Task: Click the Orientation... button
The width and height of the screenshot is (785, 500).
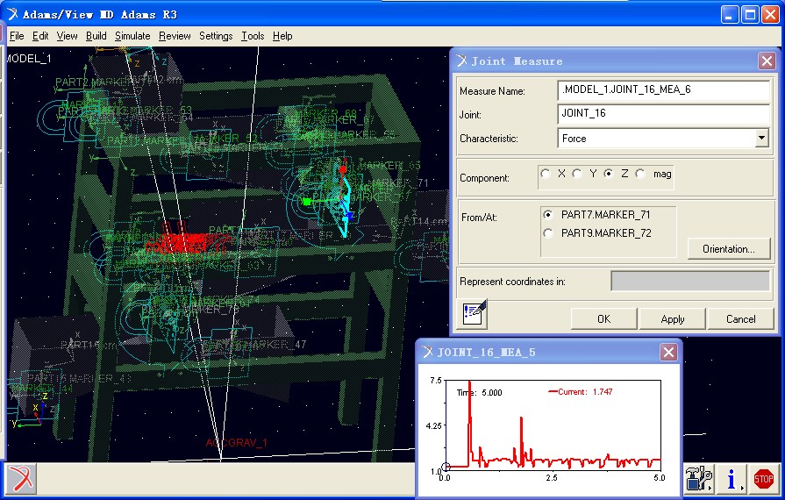Action: tap(729, 249)
